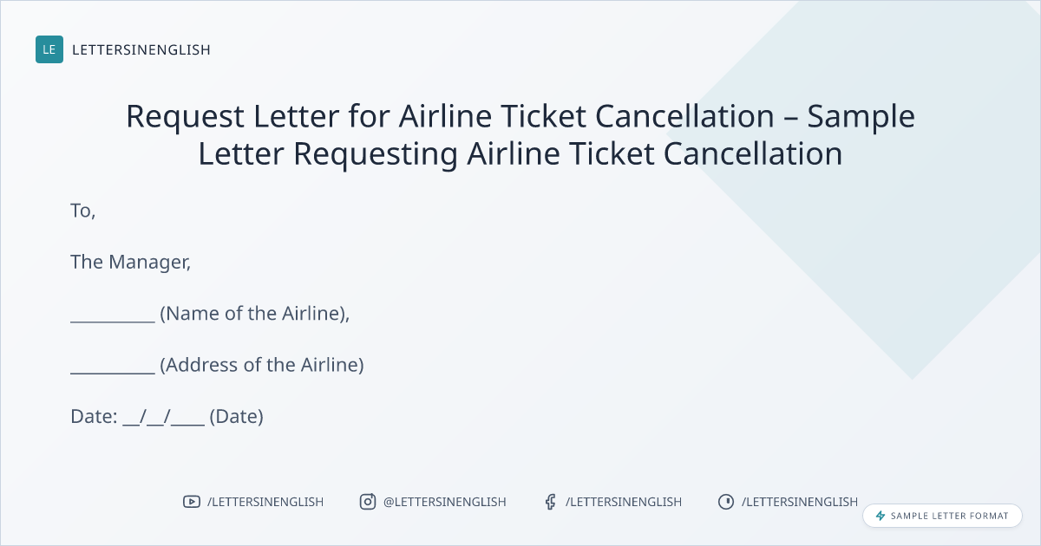Click the circular icon before last /LETTERSINENGLISH
The image size is (1041, 546).
(726, 502)
